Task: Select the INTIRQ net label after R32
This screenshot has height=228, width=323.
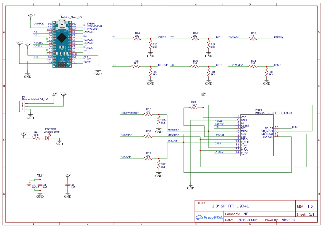Action: pyautogui.click(x=278, y=37)
